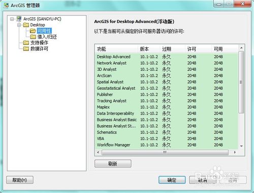
Task: Select the 3D Analyst row
Action: (x=167, y=69)
